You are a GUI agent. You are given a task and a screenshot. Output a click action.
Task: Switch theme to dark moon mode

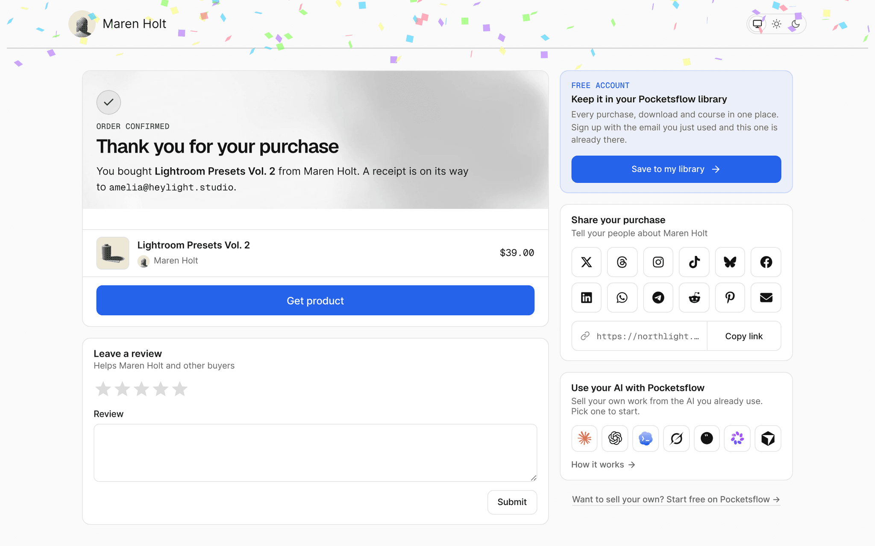pos(796,24)
